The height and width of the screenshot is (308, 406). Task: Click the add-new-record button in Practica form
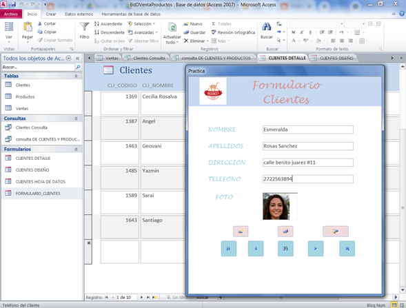point(241,232)
